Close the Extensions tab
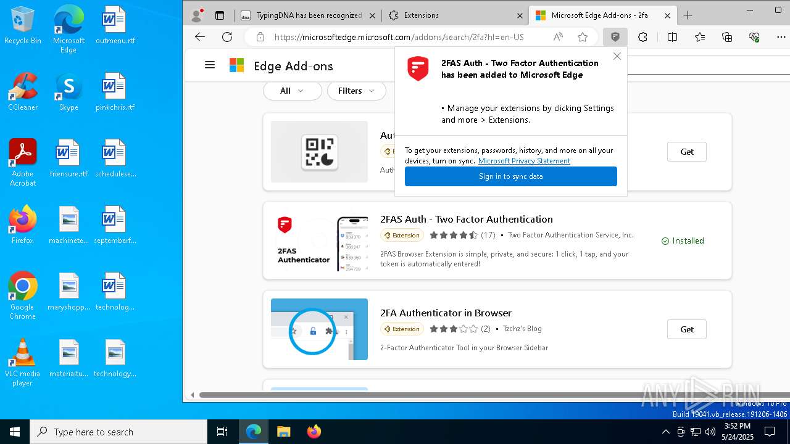The width and height of the screenshot is (790, 444). (520, 15)
